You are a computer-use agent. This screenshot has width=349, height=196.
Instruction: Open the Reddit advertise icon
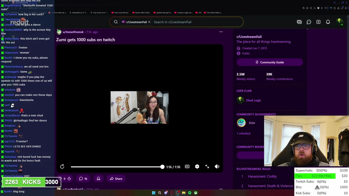299,22
